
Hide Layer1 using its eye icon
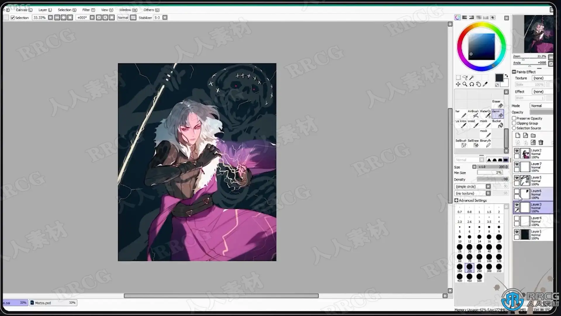click(x=517, y=232)
